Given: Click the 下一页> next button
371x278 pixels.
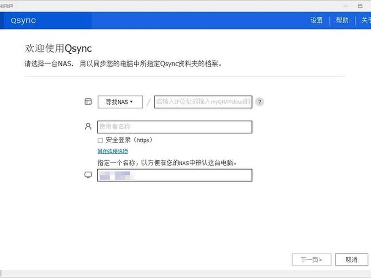Looking at the screenshot, I should [x=311, y=259].
